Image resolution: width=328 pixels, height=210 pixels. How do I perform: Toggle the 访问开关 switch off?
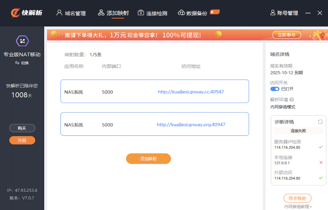pos(275,89)
